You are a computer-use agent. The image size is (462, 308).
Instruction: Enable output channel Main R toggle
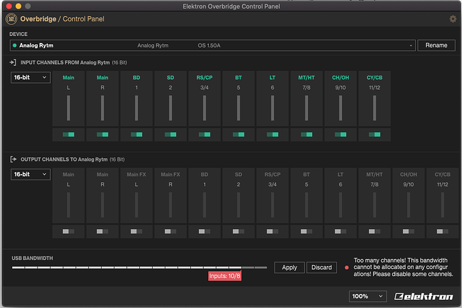(x=102, y=232)
